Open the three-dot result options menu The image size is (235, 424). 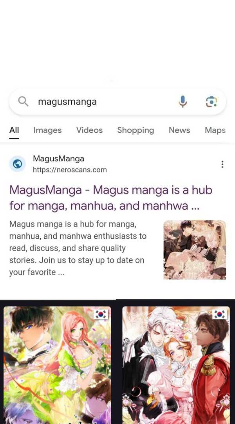click(x=222, y=164)
